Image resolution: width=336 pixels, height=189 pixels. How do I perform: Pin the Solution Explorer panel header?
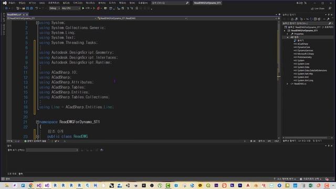point(329,15)
